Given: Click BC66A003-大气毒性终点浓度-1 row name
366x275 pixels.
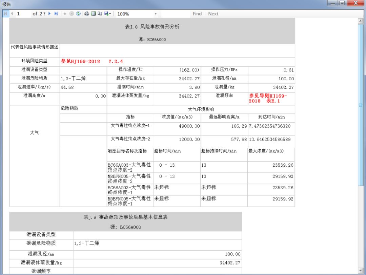Looking at the screenshot, I should [x=129, y=190].
